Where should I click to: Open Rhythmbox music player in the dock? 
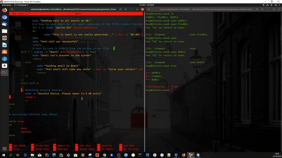(4, 38)
